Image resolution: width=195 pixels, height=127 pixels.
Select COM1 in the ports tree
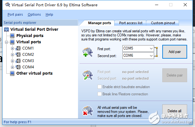pos(28,48)
